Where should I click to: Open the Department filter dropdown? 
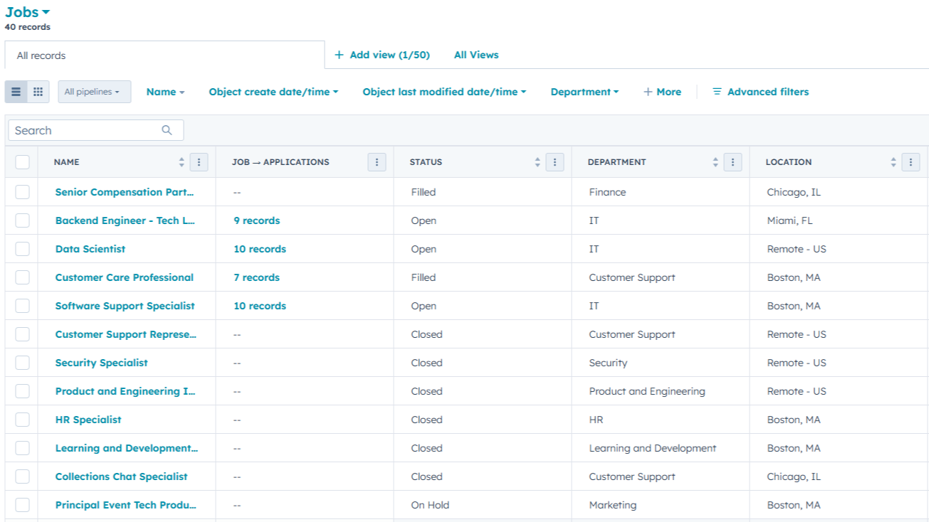[584, 92]
